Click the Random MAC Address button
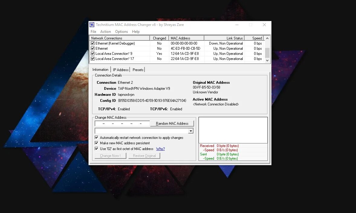Image resolution: width=356 pixels, height=213 pixels. (172, 123)
